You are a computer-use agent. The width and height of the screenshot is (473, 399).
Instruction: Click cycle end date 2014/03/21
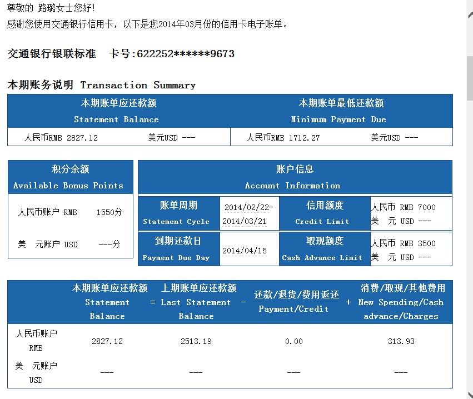[x=245, y=221]
